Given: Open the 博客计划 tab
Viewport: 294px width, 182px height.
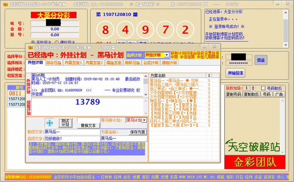Looking at the screenshot, I should pos(169,63).
